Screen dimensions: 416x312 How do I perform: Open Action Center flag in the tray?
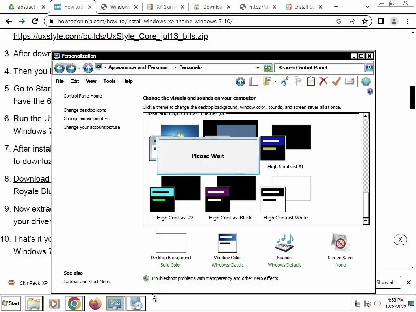tap(367, 303)
